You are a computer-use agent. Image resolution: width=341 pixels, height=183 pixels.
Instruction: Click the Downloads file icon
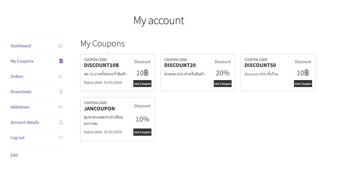pos(61,92)
